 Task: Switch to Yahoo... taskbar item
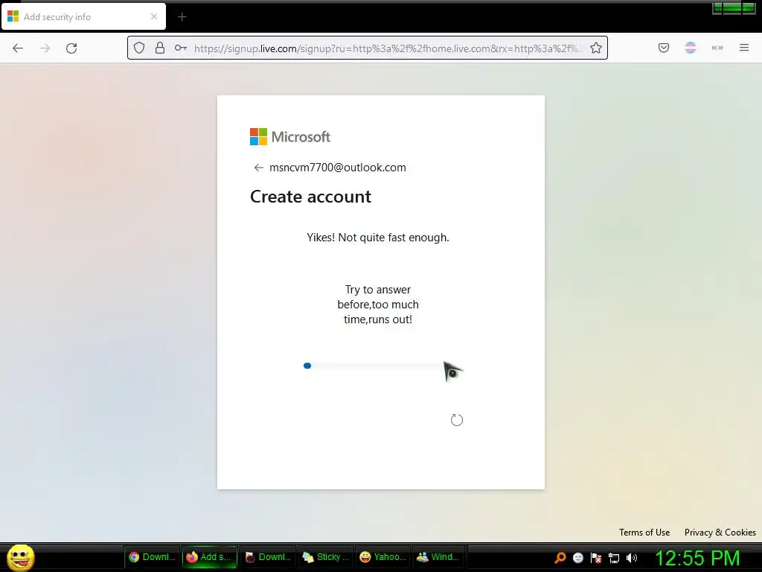point(383,557)
